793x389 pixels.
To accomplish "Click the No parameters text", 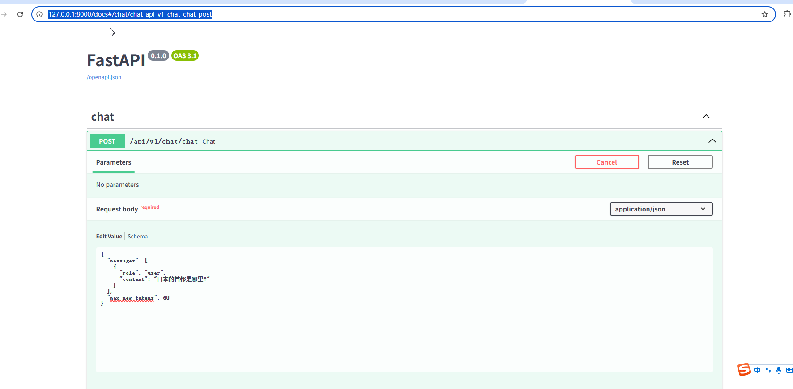I will pyautogui.click(x=117, y=185).
